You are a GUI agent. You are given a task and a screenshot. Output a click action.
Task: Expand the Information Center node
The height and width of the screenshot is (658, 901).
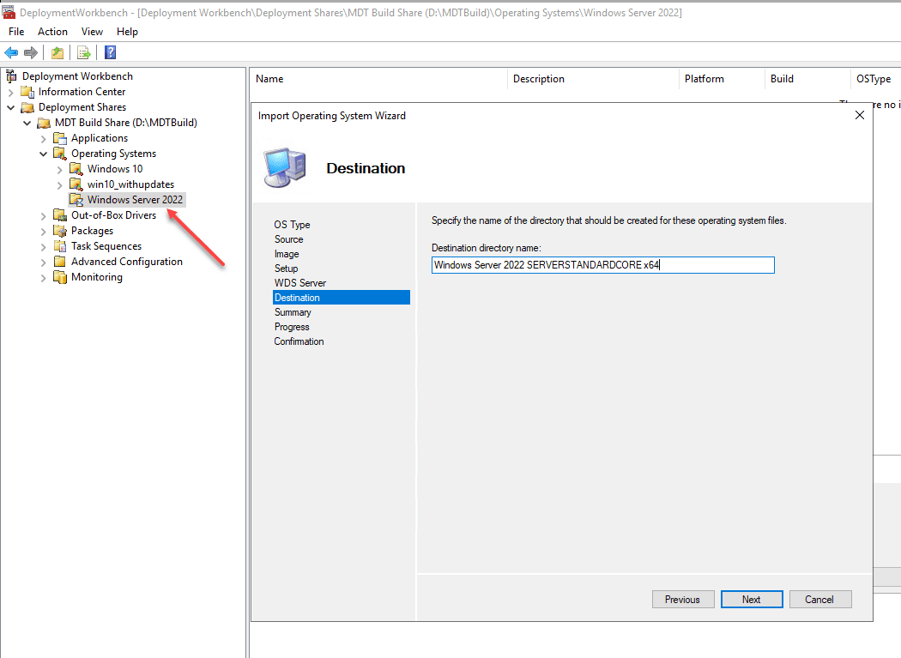click(10, 92)
